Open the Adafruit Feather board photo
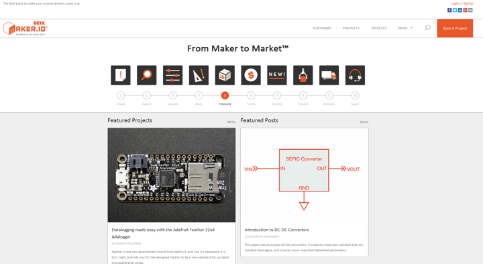 click(x=172, y=175)
